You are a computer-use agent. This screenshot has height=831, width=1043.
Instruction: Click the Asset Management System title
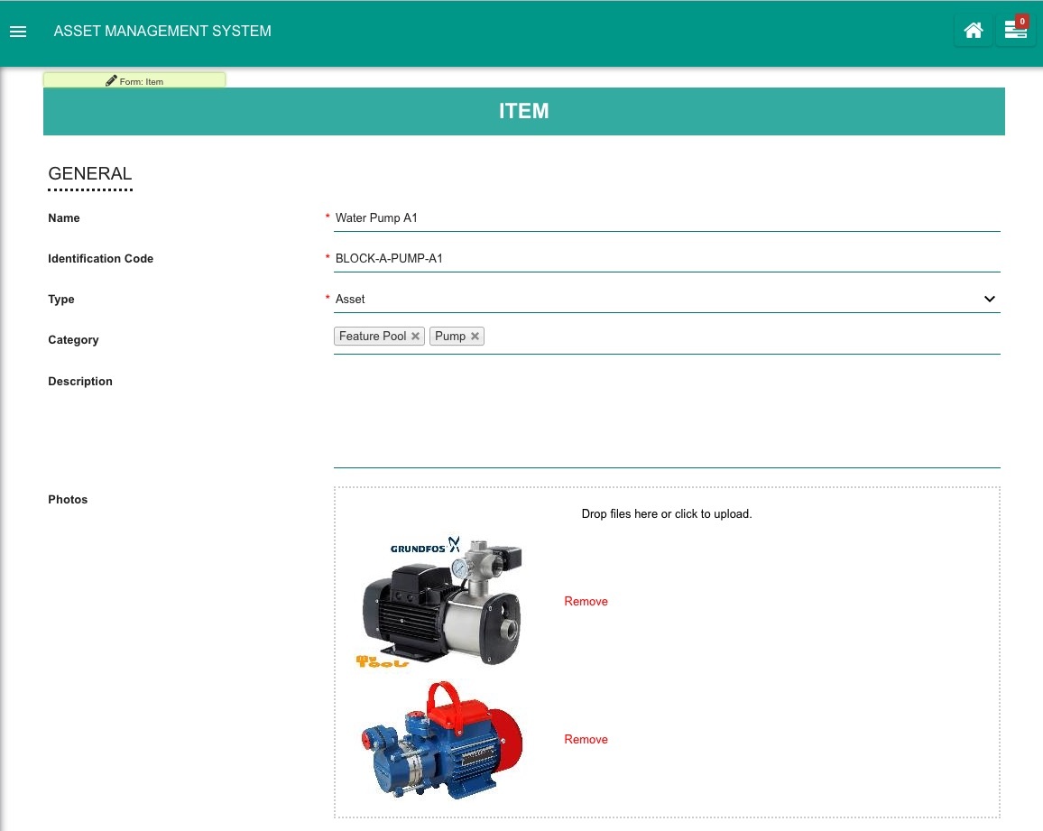pyautogui.click(x=162, y=32)
